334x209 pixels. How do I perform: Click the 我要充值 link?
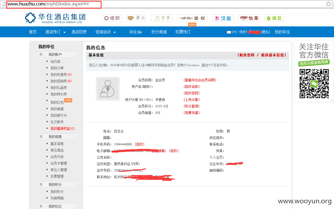(192, 113)
